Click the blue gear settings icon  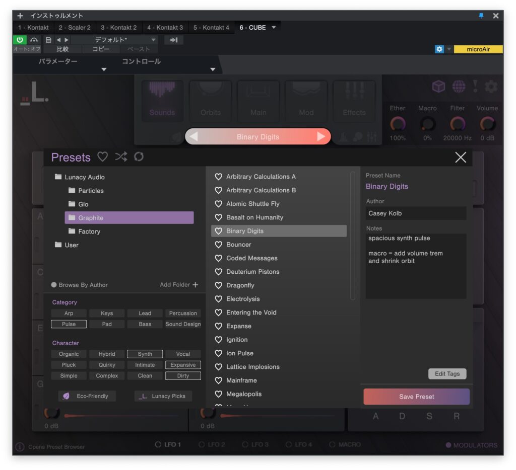pos(439,49)
